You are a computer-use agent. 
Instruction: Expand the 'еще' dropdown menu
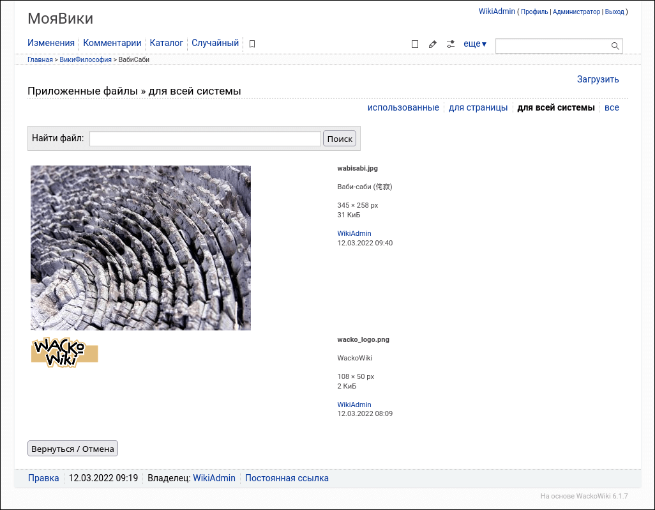475,44
